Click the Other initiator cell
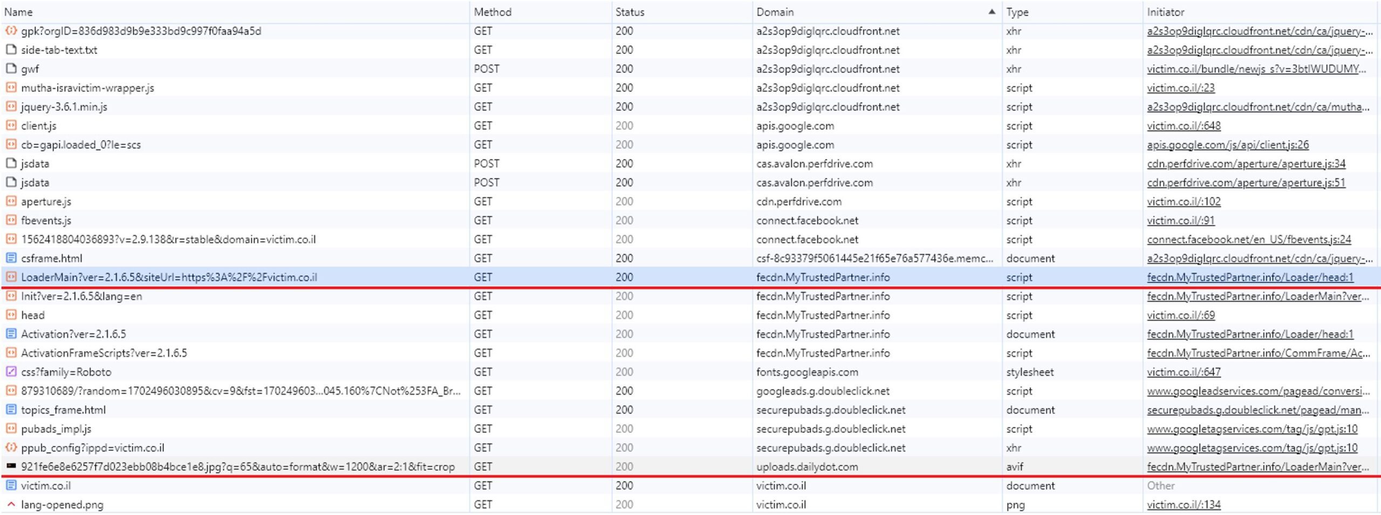The height and width of the screenshot is (515, 1381). pyautogui.click(x=1160, y=485)
